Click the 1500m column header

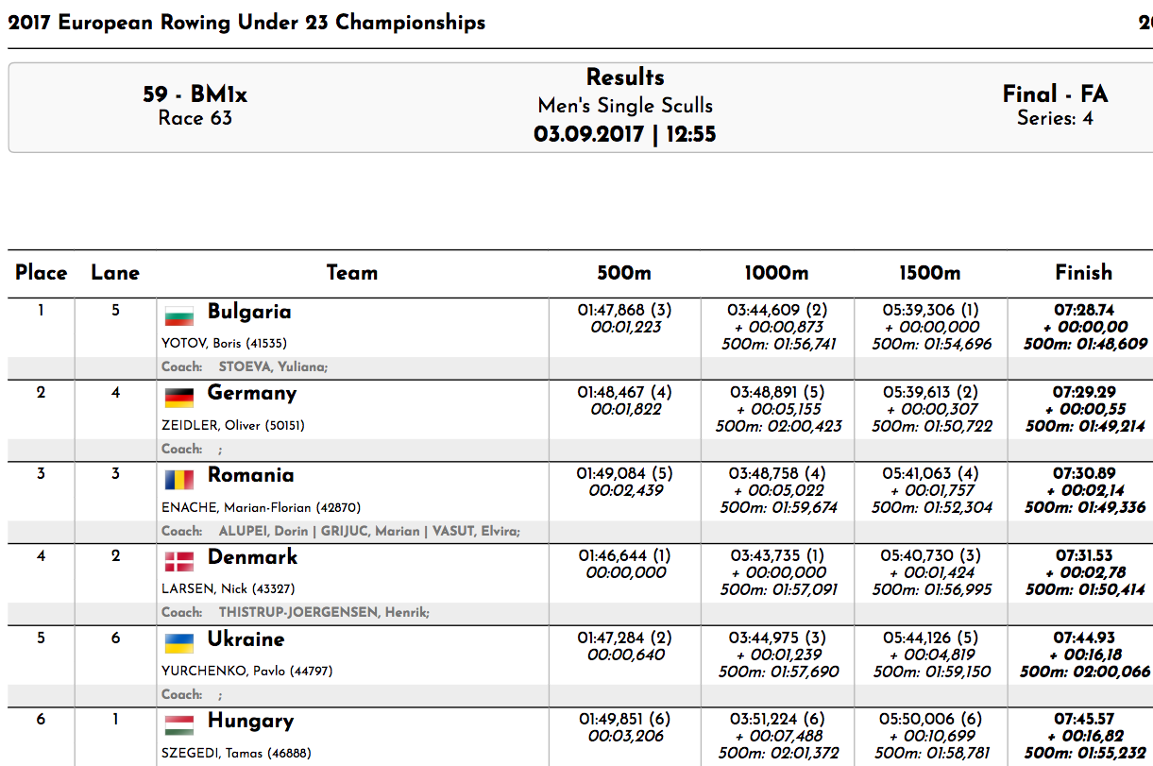click(929, 273)
